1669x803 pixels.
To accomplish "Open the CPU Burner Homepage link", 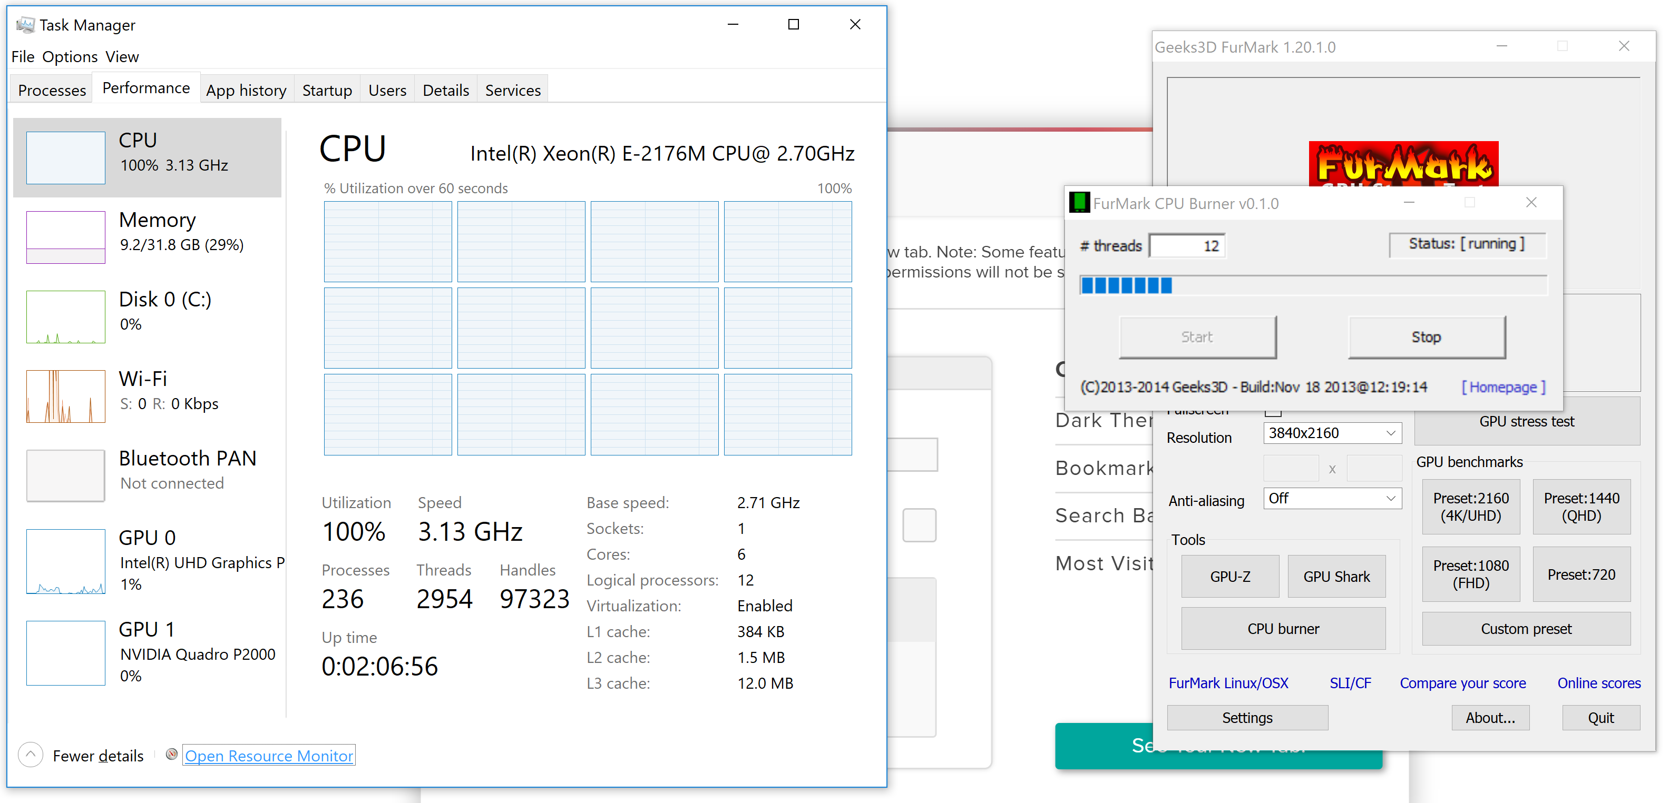I will coord(1503,387).
